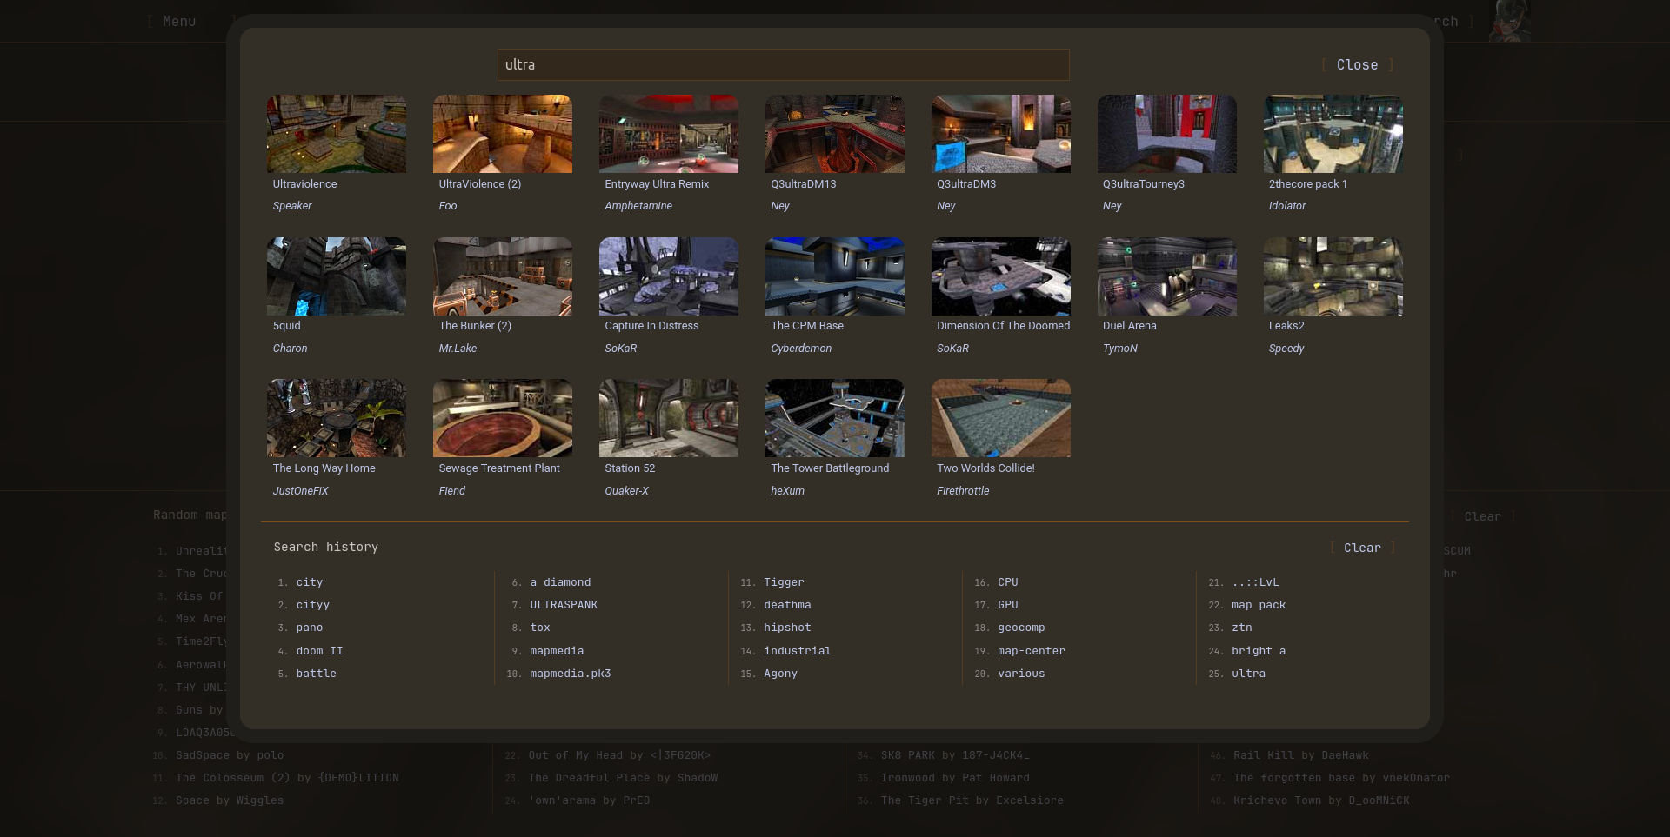Image resolution: width=1670 pixels, height=837 pixels.
Task: Open the Menu in the top bar
Action: pyautogui.click(x=179, y=21)
